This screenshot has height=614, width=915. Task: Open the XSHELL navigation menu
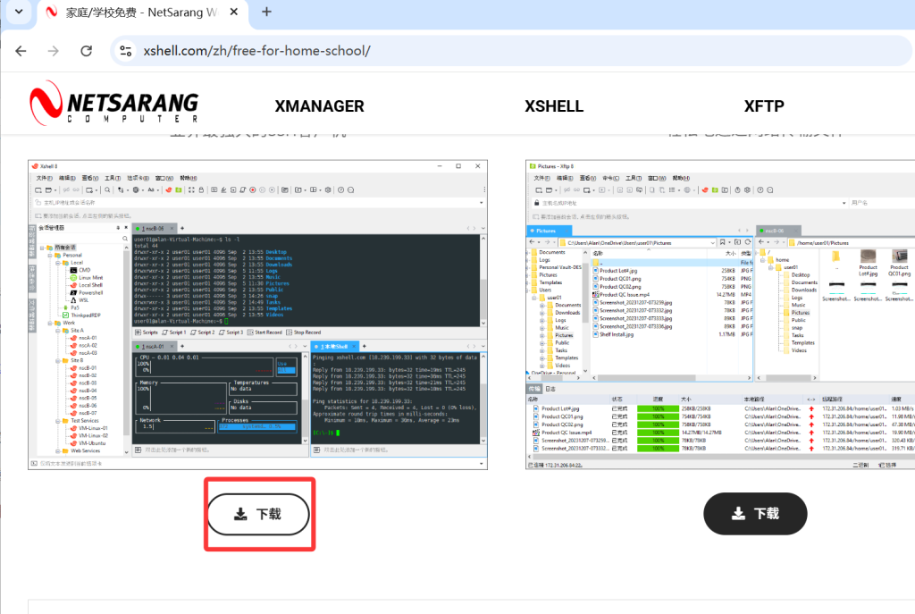click(554, 106)
